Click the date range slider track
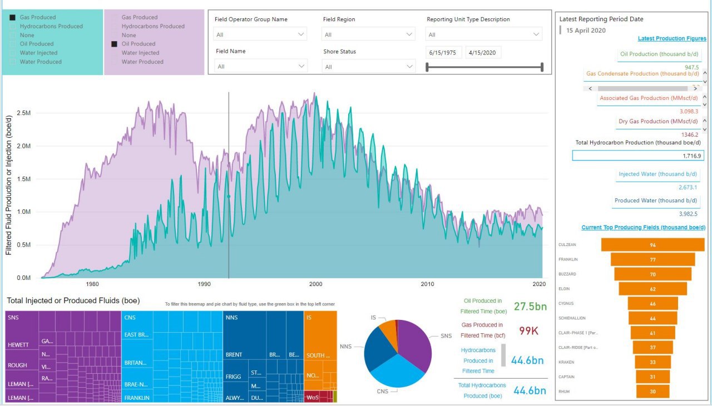 click(x=484, y=67)
